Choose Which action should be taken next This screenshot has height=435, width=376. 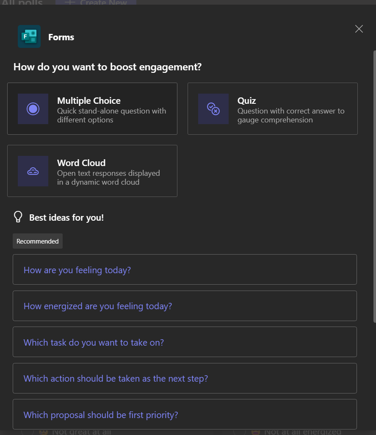[x=185, y=378]
